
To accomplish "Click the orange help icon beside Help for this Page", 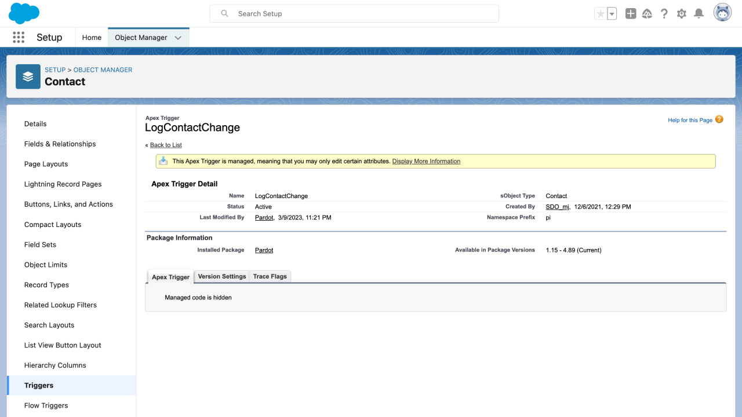I will (x=719, y=119).
